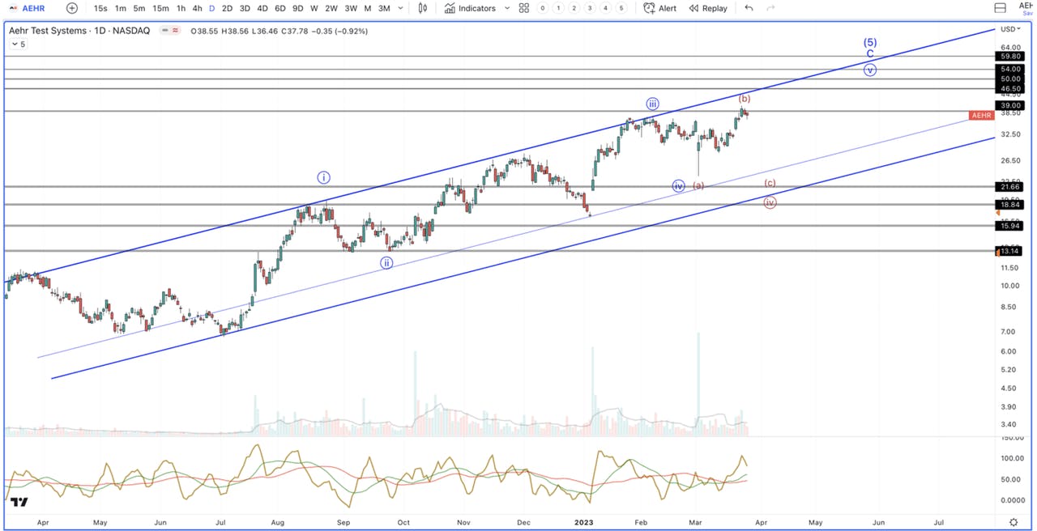This screenshot has height=531, width=1037.
Task: Create an Alert with the clock icon
Action: [660, 8]
